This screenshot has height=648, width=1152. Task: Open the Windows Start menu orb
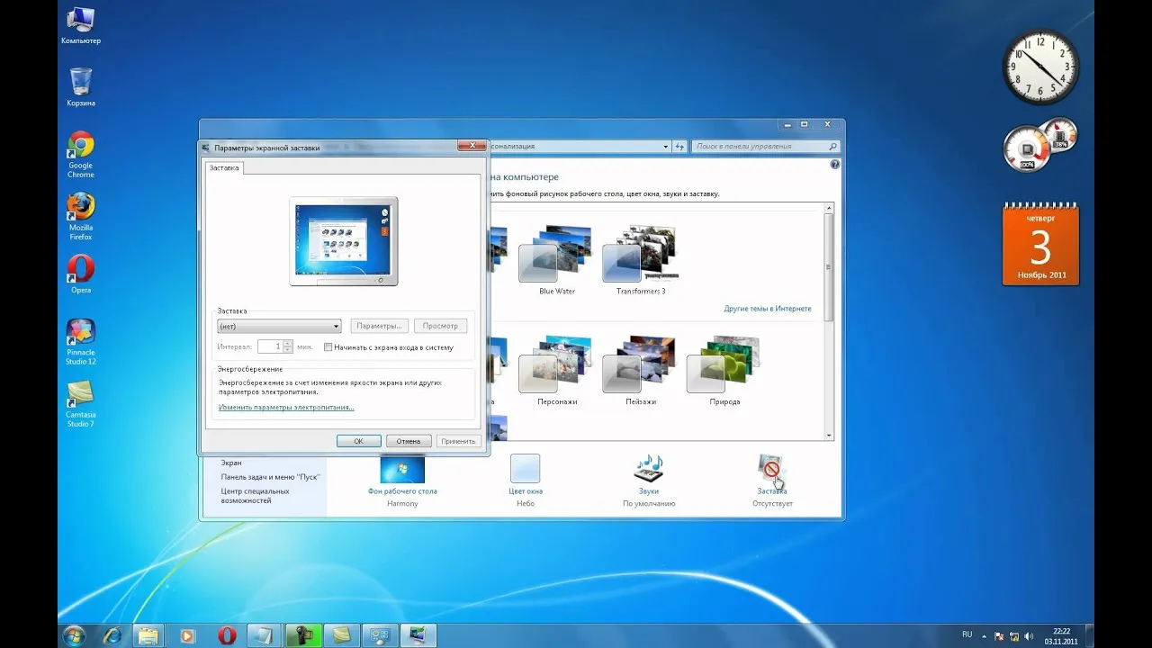click(x=74, y=635)
